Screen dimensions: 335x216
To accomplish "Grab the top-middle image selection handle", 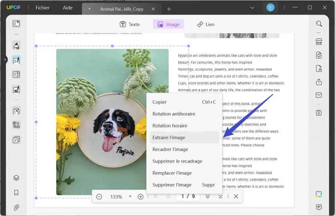I will tap(113, 46).
